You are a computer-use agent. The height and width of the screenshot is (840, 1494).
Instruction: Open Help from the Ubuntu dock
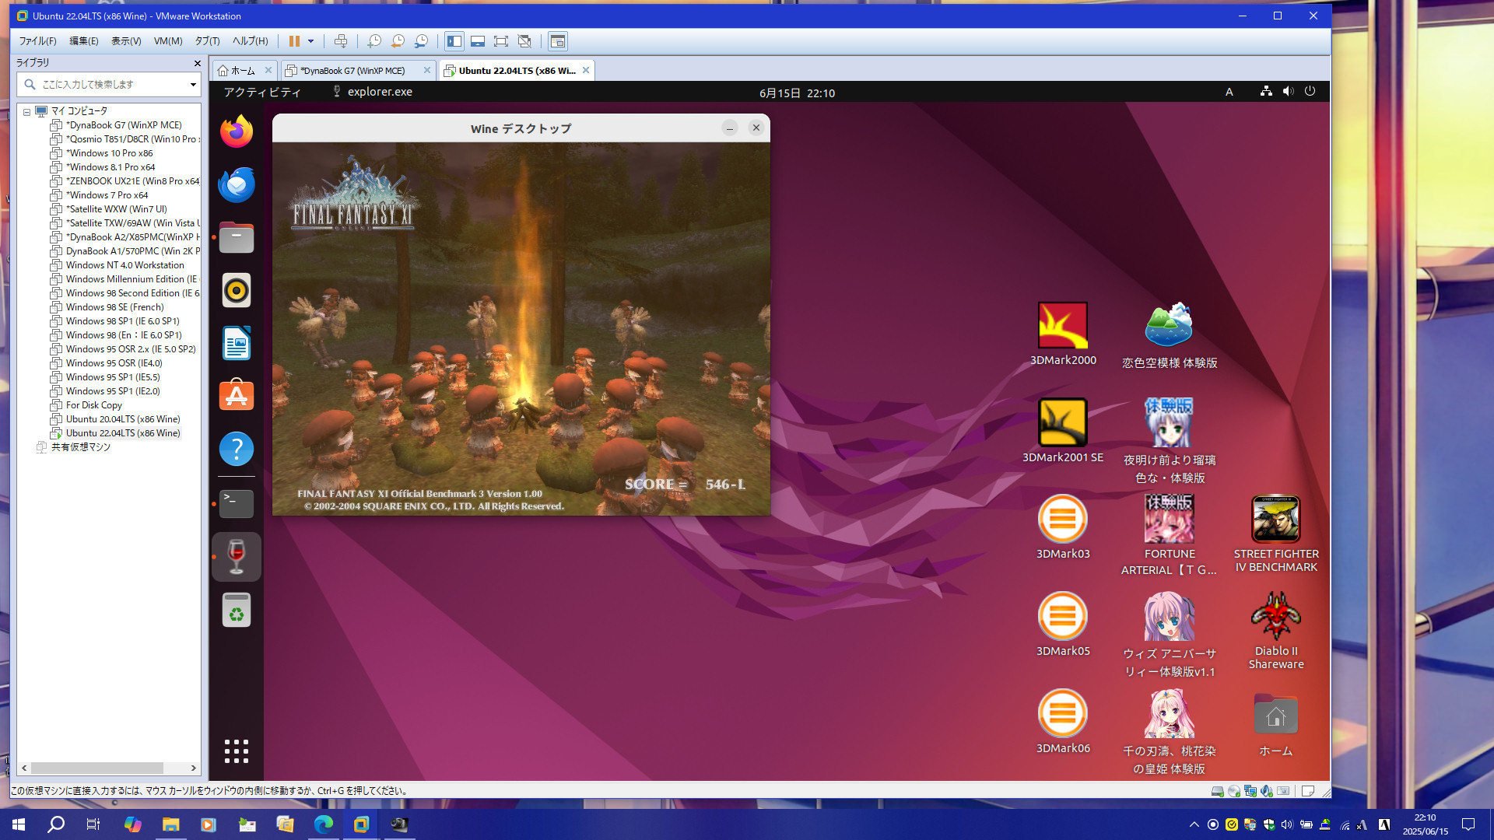click(x=237, y=449)
